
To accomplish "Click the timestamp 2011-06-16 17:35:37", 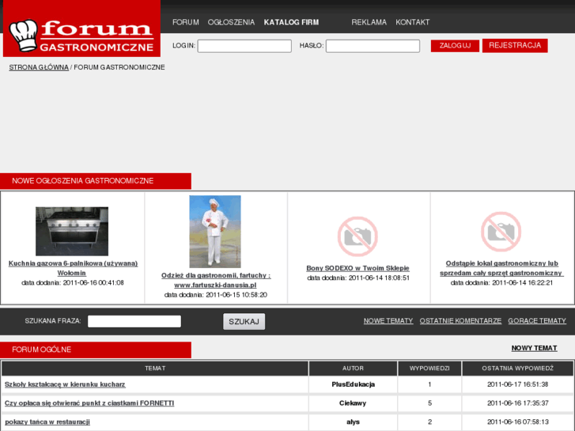I will click(518, 403).
